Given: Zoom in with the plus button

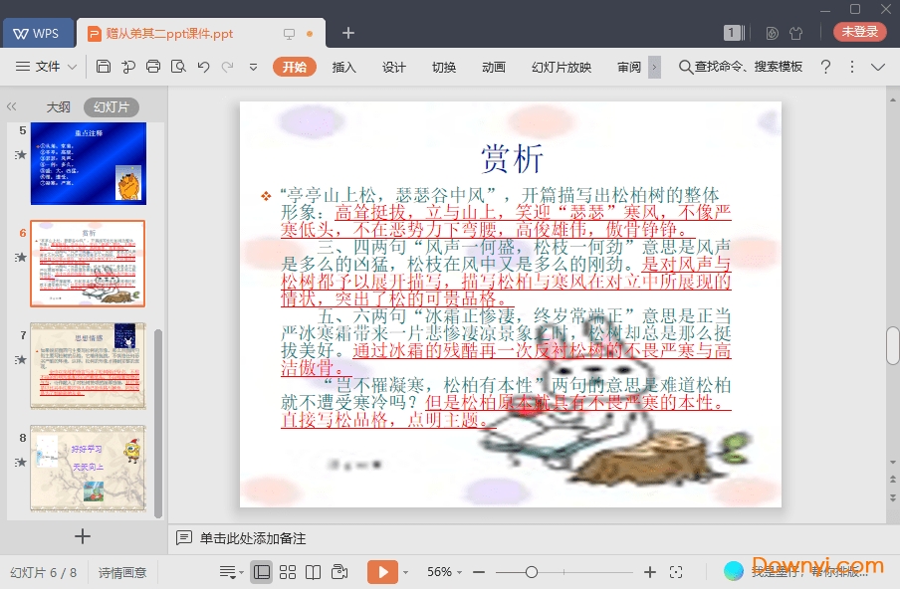Looking at the screenshot, I should click(x=650, y=572).
